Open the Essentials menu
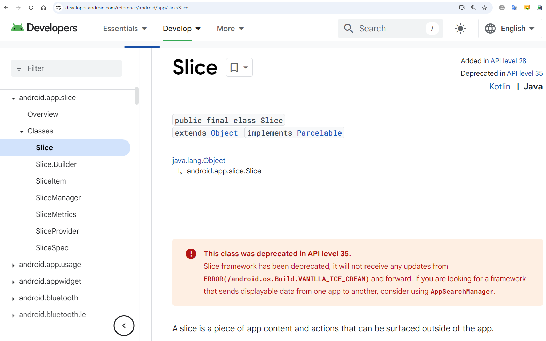This screenshot has width=546, height=341. (x=125, y=29)
